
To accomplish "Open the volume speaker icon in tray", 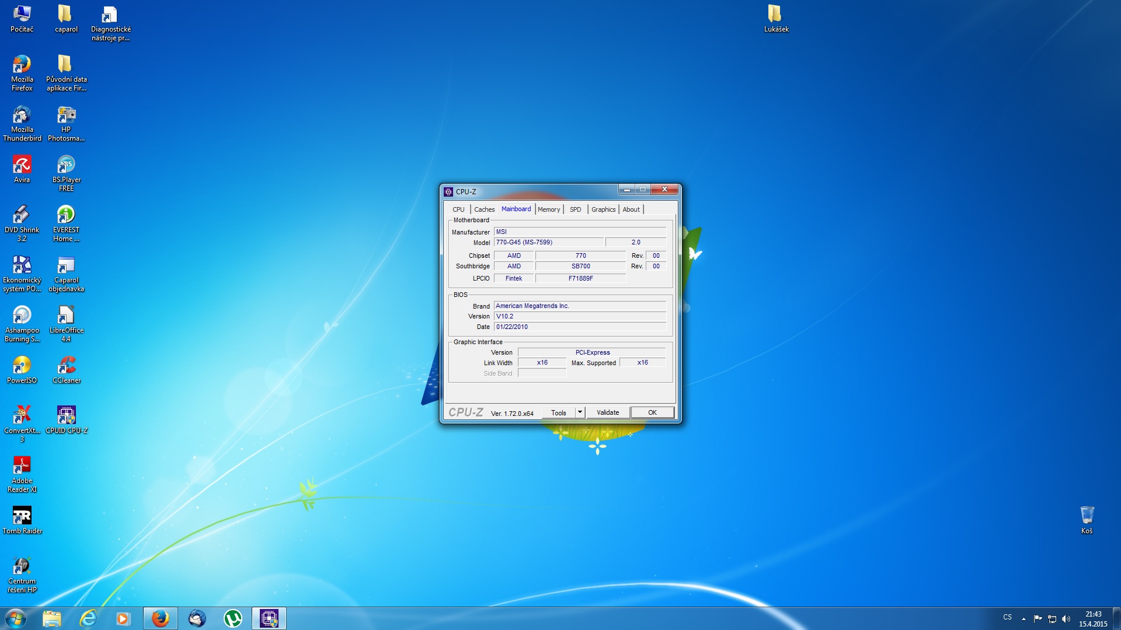I will [x=1066, y=618].
